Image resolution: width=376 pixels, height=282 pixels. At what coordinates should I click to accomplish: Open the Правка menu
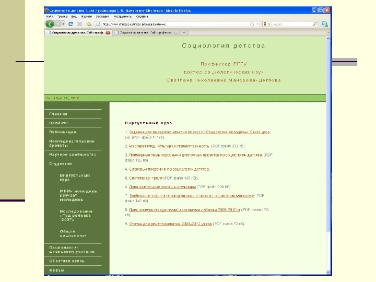tap(62, 17)
